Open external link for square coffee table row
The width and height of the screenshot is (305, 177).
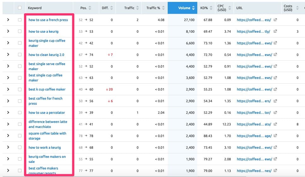[275, 136]
